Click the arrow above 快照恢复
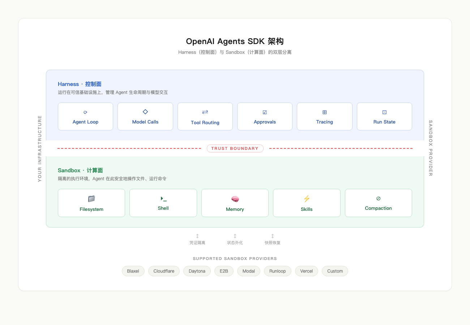The image size is (470, 325). tap(273, 236)
